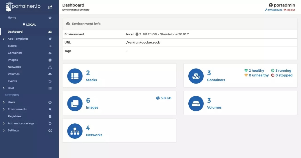Select Dashboard in the sidebar

(x=16, y=32)
